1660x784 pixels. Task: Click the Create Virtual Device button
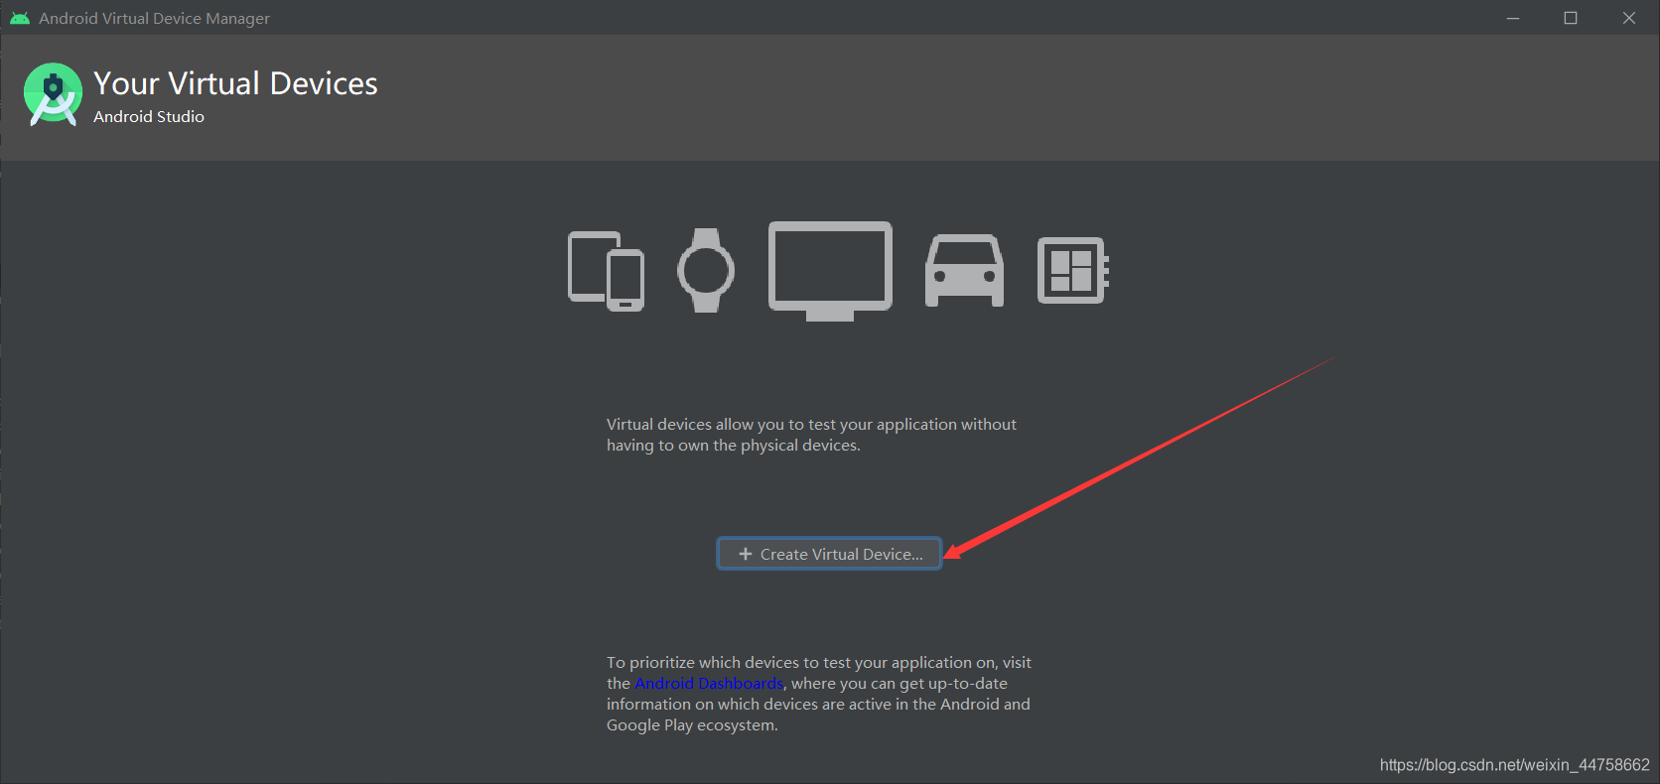829,554
